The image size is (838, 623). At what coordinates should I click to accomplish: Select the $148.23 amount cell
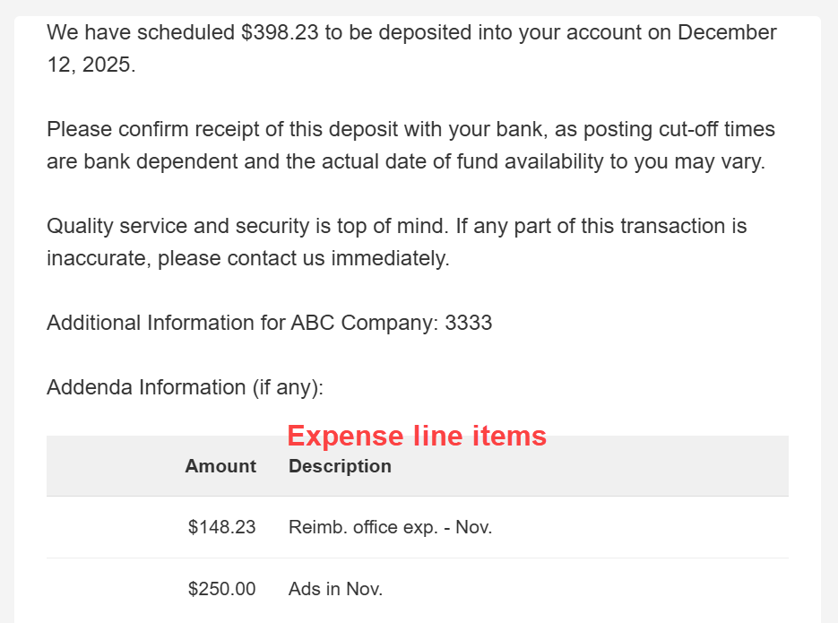tap(221, 527)
